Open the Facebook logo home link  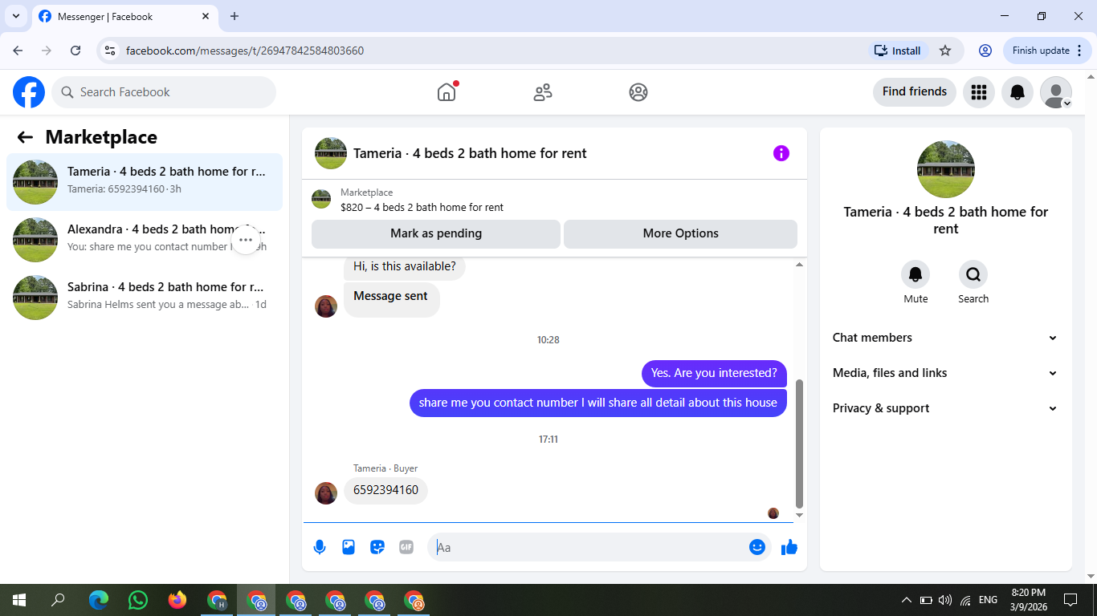coord(29,92)
